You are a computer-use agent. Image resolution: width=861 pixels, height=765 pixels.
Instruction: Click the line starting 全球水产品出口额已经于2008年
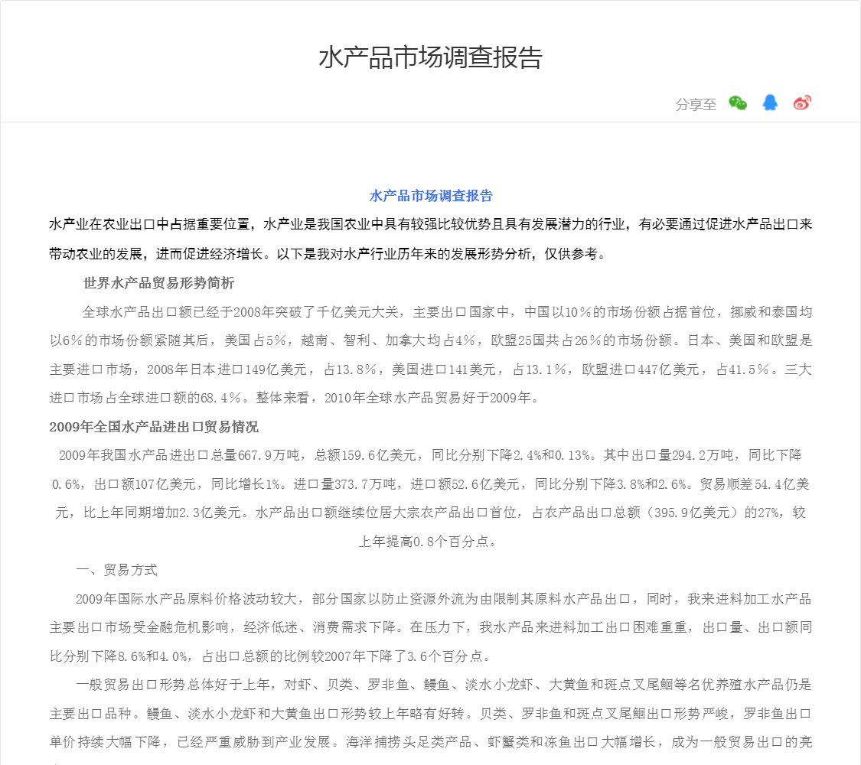pyautogui.click(x=447, y=312)
